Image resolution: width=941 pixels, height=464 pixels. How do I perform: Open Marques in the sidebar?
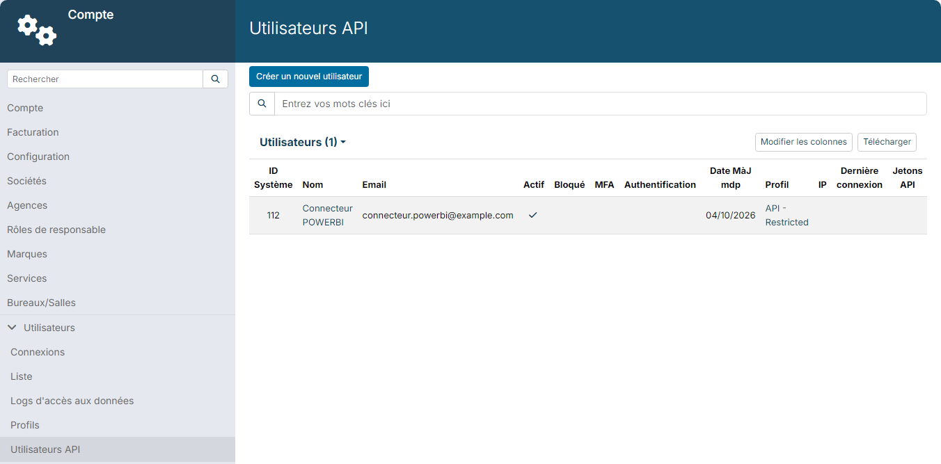pyautogui.click(x=27, y=254)
